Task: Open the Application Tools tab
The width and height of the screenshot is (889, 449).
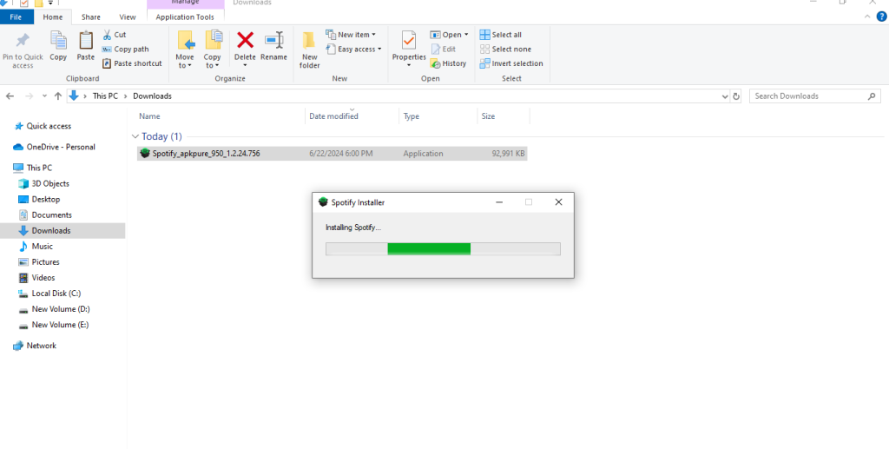Action: [185, 17]
